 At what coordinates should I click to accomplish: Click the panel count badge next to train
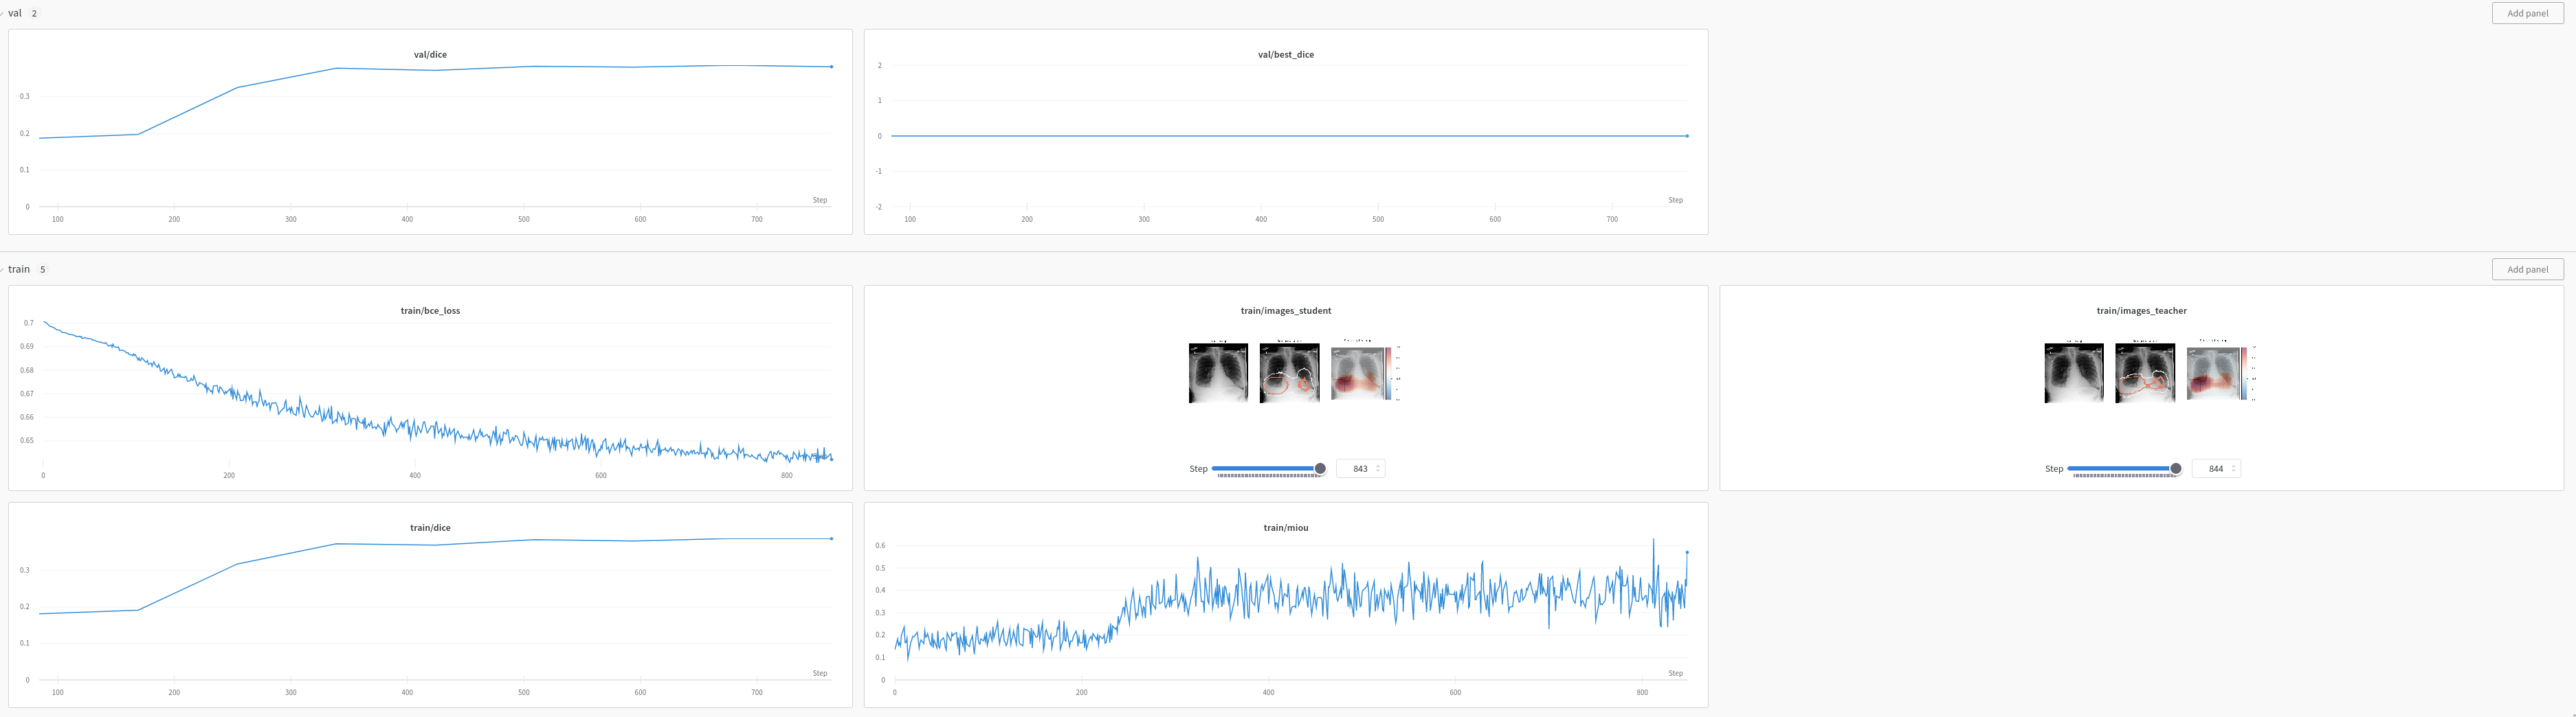tap(42, 270)
